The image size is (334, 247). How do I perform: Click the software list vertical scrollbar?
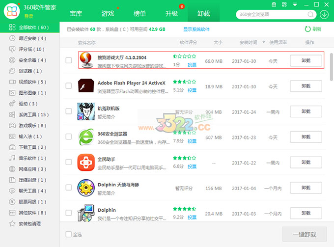click(x=332, y=67)
